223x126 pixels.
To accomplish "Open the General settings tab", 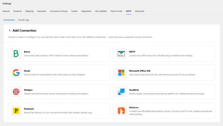I will (6, 11).
